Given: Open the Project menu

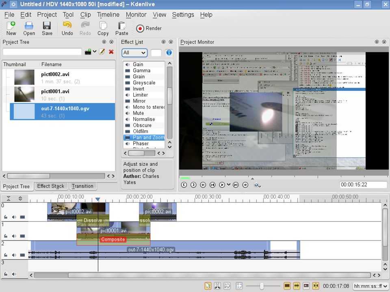Looking at the screenshot, I should [47, 15].
